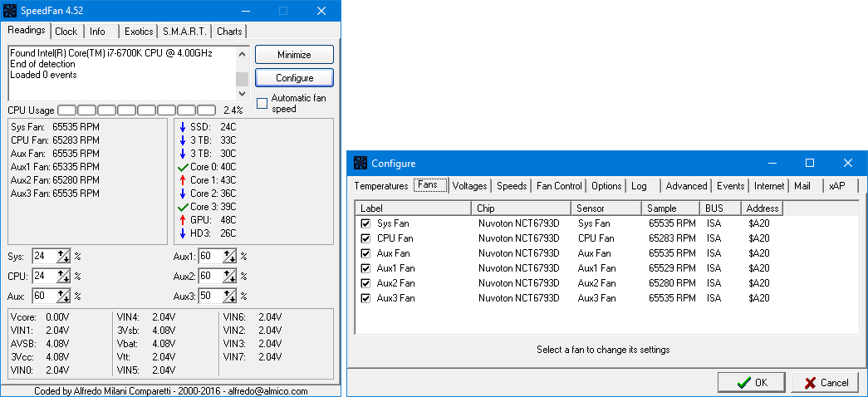Click the BUS column header
Image resolution: width=868 pixels, height=397 pixels.
(x=720, y=208)
